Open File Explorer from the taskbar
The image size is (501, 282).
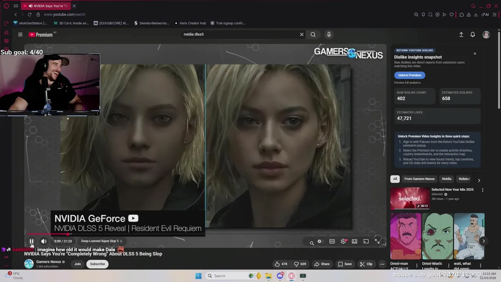click(x=269, y=276)
